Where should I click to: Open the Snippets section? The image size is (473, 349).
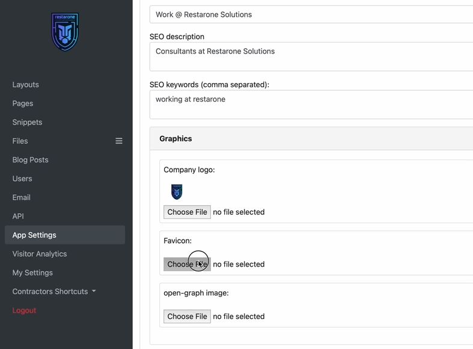[x=27, y=122]
